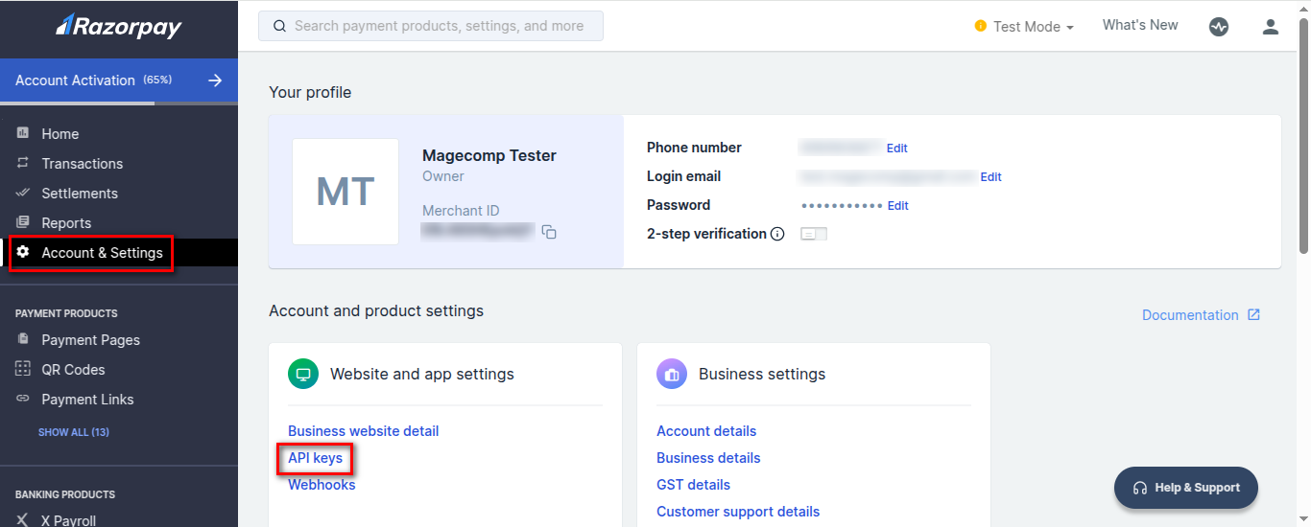Click the vertical page scrollbar

tap(1302, 144)
